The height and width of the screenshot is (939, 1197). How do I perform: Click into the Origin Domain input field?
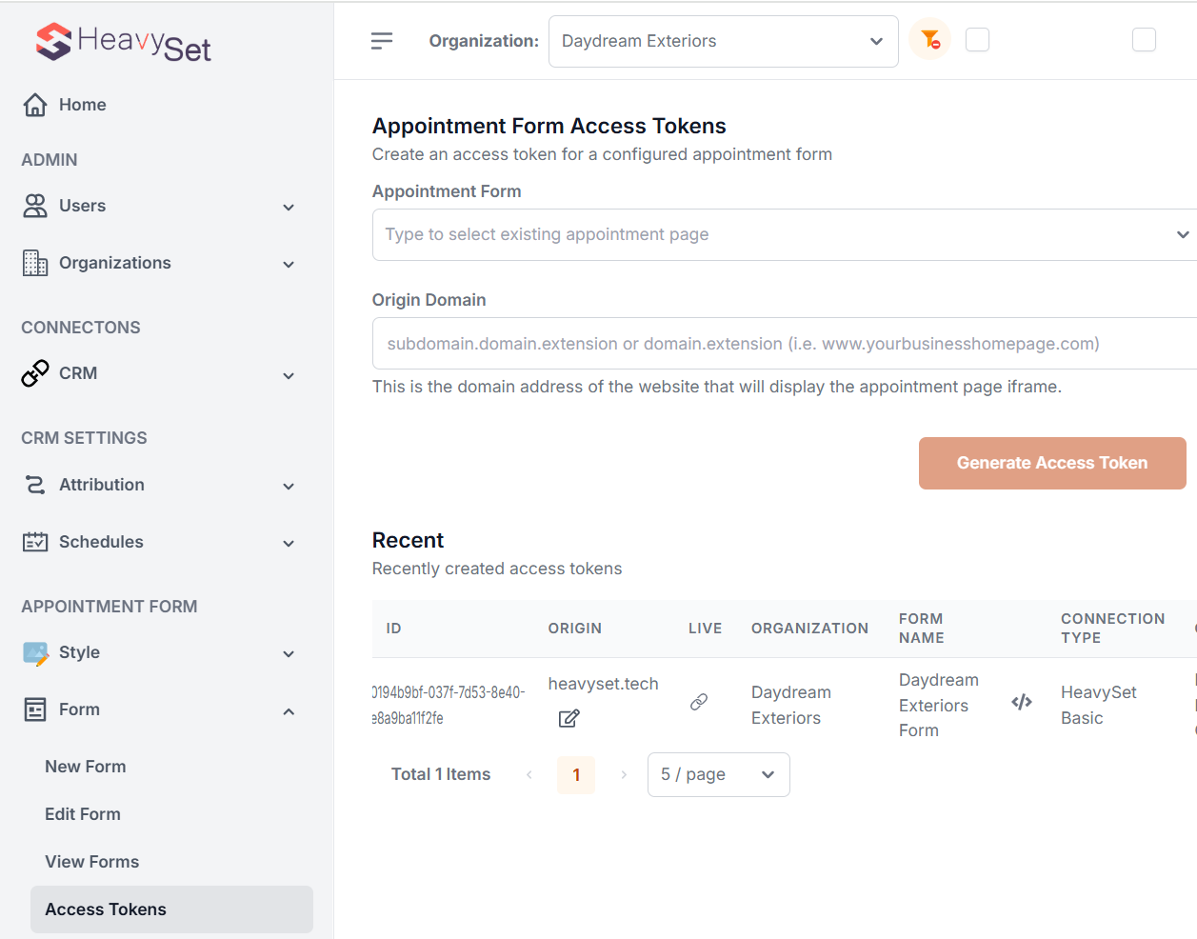point(785,344)
